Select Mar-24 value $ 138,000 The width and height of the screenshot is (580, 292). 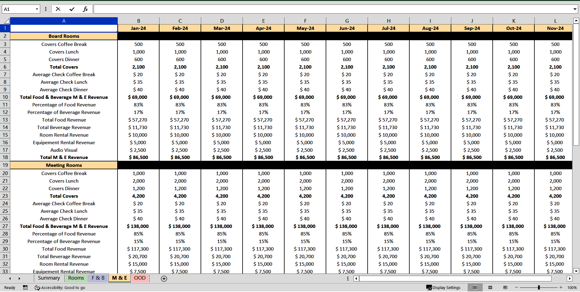tap(222, 226)
